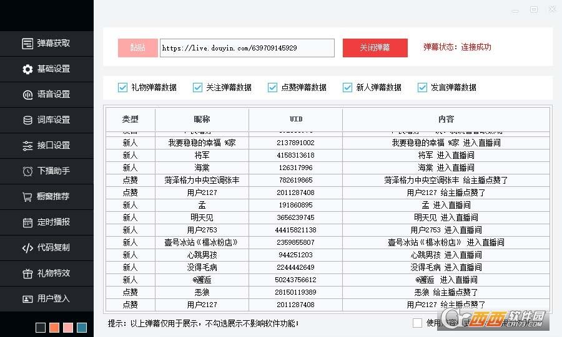Click the 橱窗推荐 shopping cart icon

[x=27, y=197]
